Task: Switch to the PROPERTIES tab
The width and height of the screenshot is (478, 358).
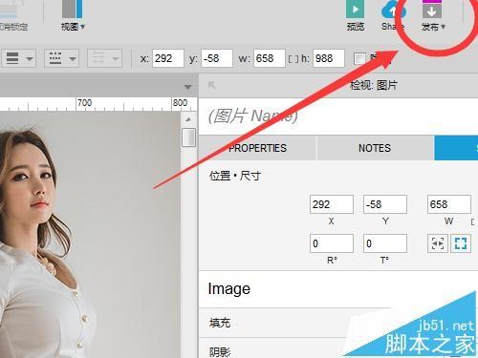Action: tap(257, 148)
